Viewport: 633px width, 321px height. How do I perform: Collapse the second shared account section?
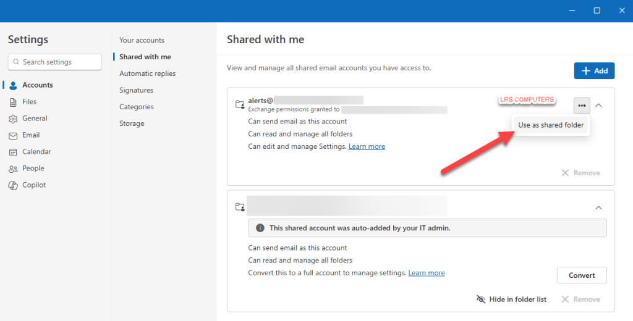pos(598,207)
